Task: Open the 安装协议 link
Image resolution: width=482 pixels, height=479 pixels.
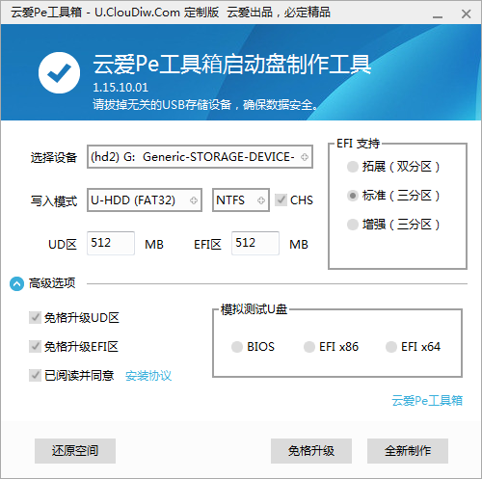Action: [x=148, y=376]
